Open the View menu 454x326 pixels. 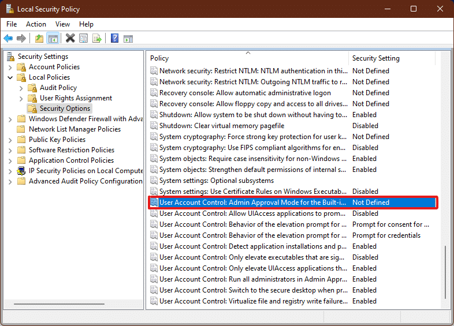(62, 24)
